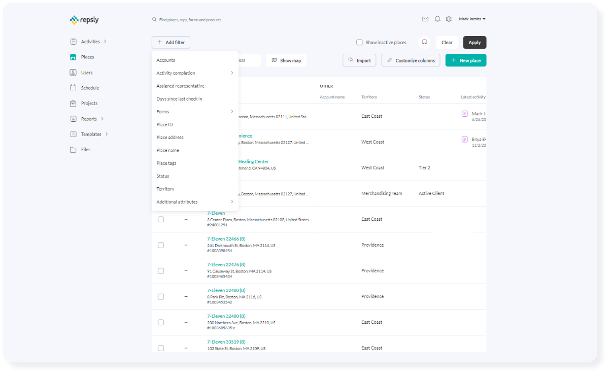The height and width of the screenshot is (375, 610).
Task: Open the Mark Jacobs user dropdown
Action: pos(472,19)
